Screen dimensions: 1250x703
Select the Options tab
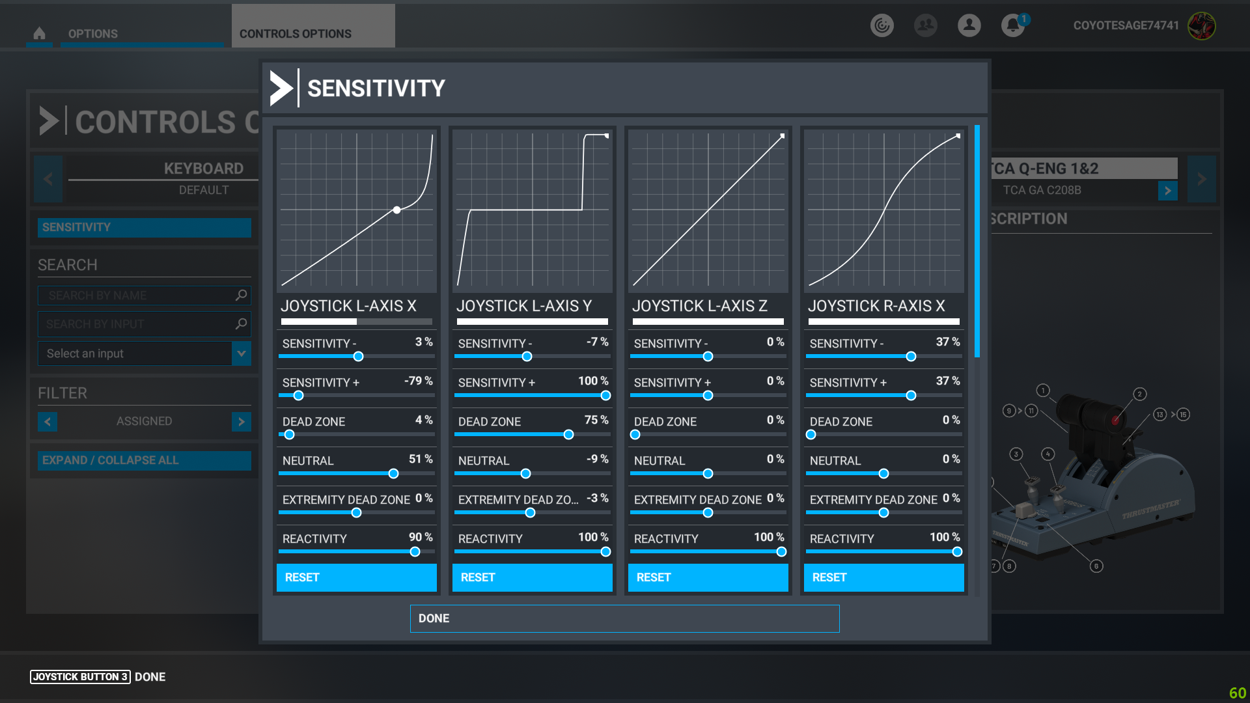[93, 34]
